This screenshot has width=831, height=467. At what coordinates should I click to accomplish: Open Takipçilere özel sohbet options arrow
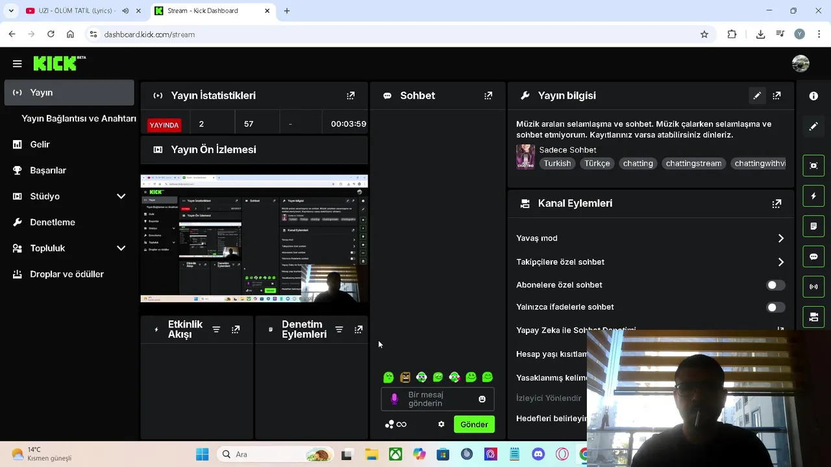(780, 262)
